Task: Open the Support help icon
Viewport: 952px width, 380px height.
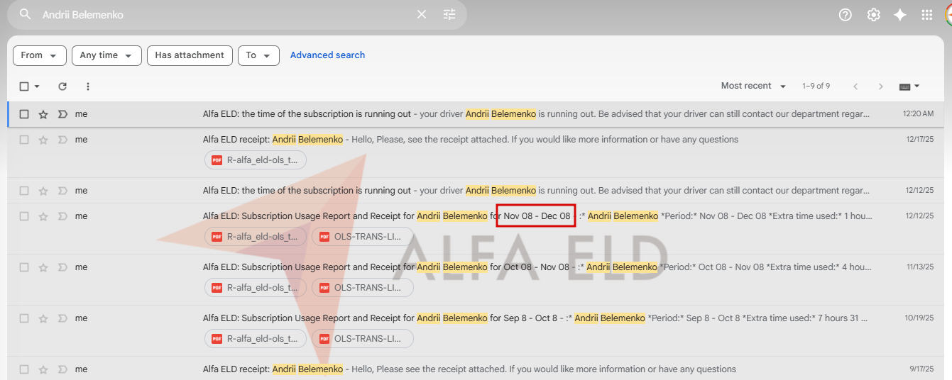Action: (845, 15)
